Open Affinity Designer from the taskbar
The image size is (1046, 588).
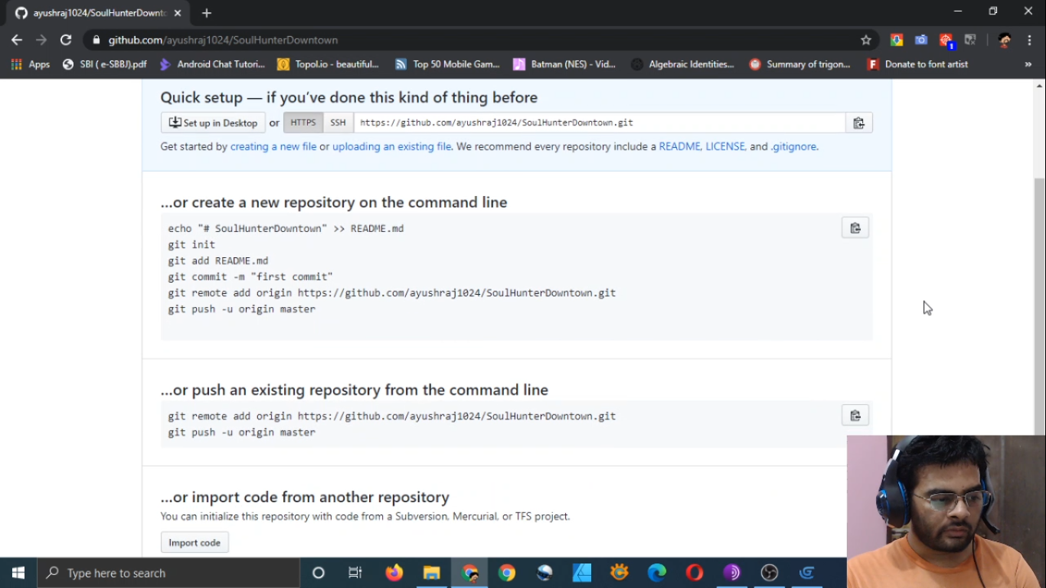(x=582, y=573)
